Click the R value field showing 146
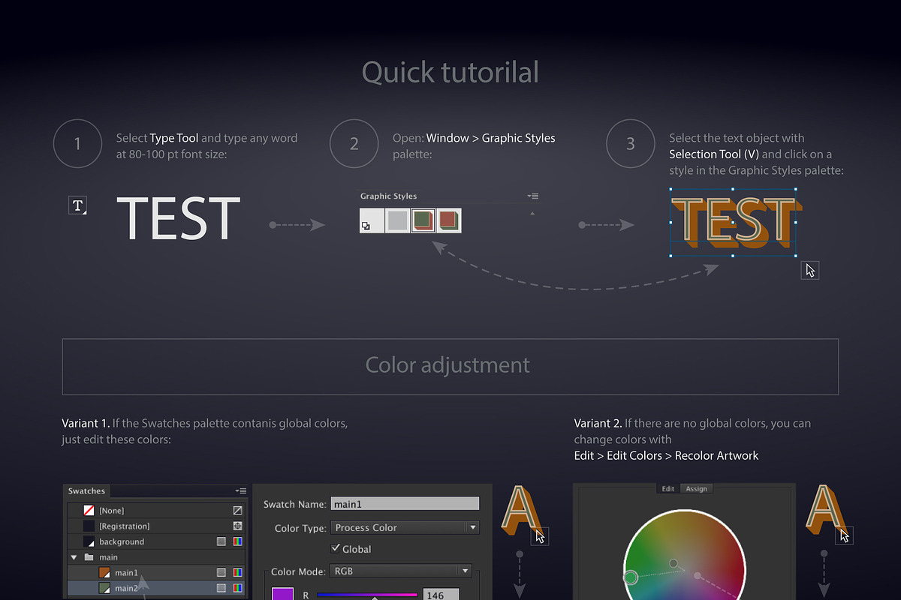901x600 pixels. 441,595
